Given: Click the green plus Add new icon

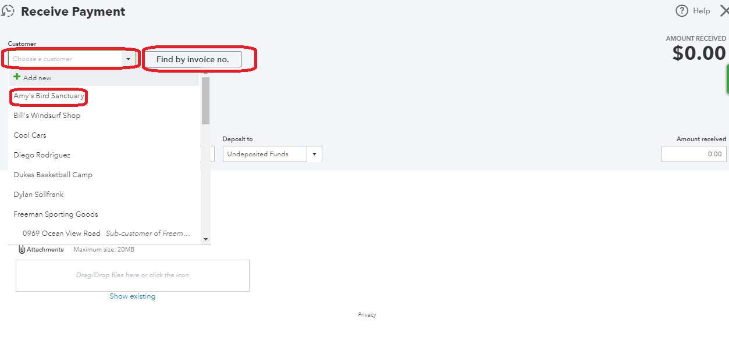Looking at the screenshot, I should 17,77.
